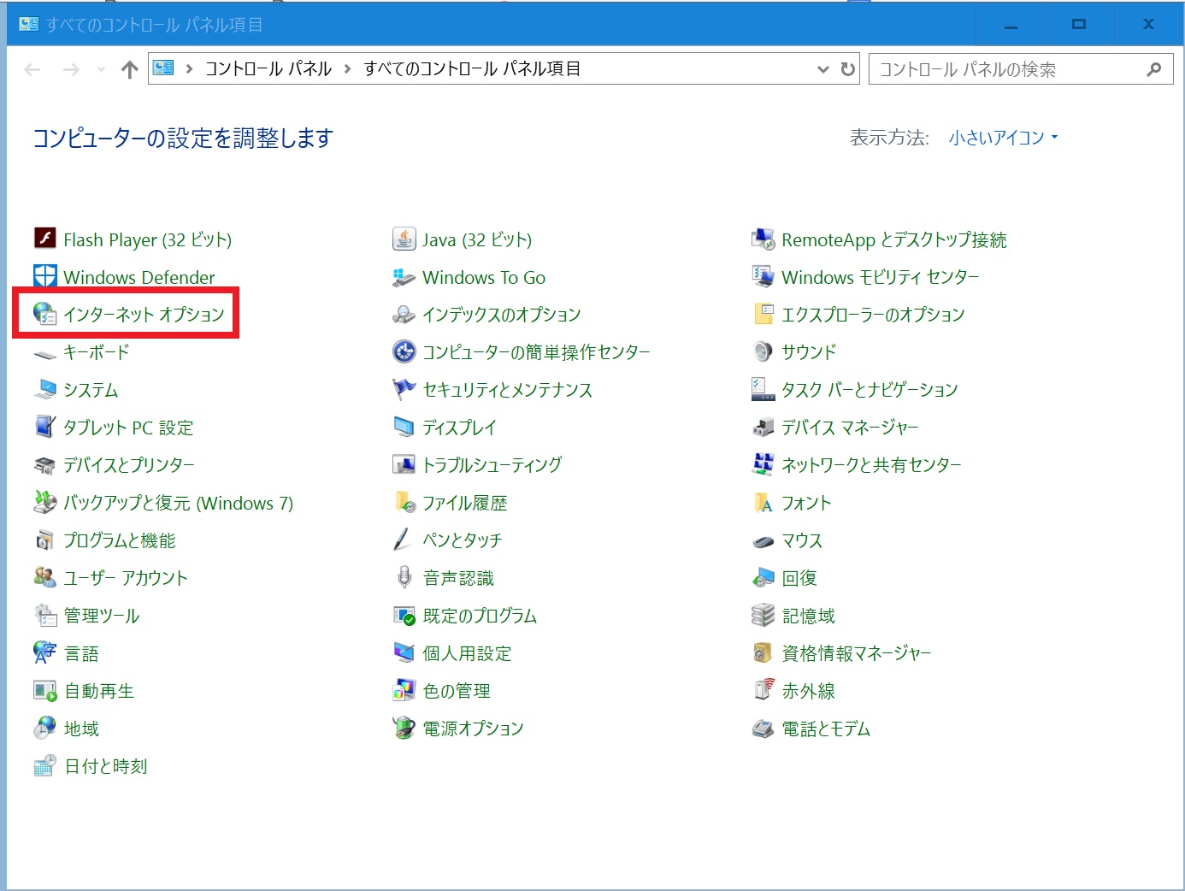
Task: Click the title bar window icon
Action: coord(28,24)
